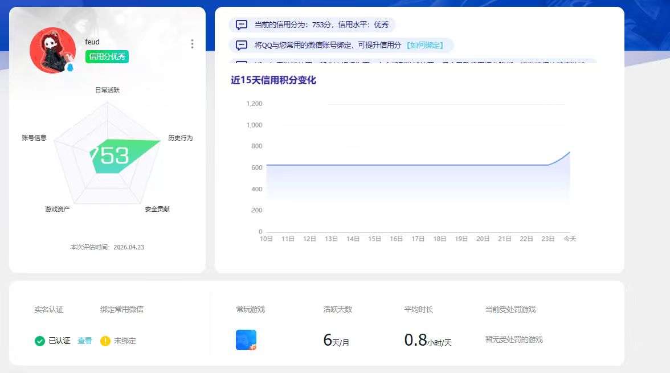Click the 753 score in radar chart

click(x=109, y=155)
